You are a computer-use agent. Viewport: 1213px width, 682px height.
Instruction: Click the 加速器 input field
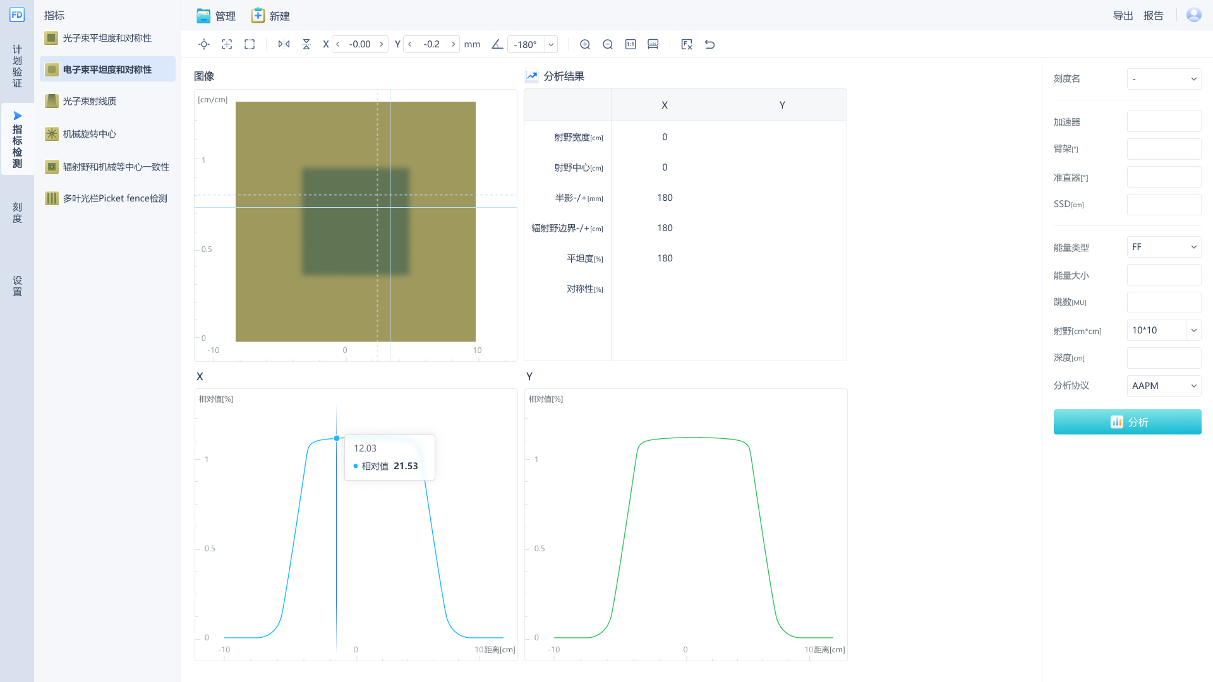(1164, 122)
